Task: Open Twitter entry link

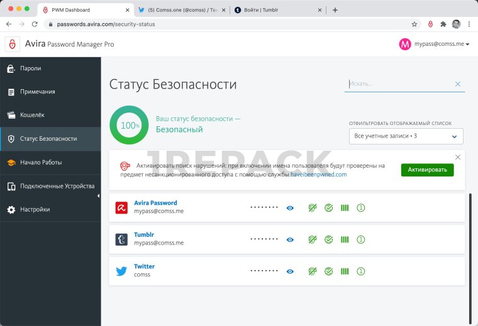Action: (x=144, y=266)
